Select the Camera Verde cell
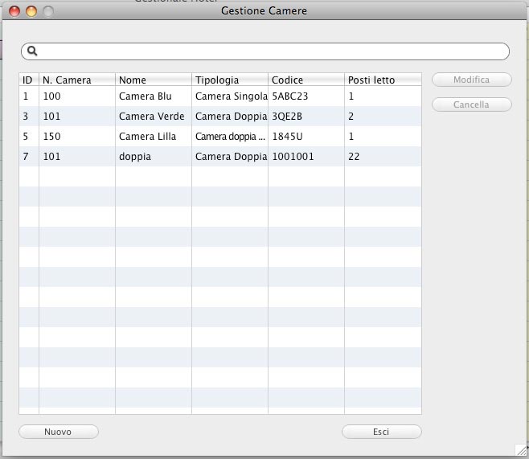529x459 pixels. click(154, 117)
